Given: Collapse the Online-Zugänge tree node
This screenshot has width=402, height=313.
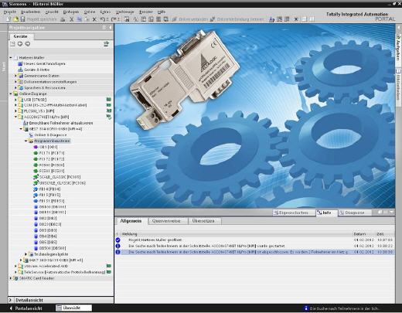Looking at the screenshot, I should coord(11,94).
